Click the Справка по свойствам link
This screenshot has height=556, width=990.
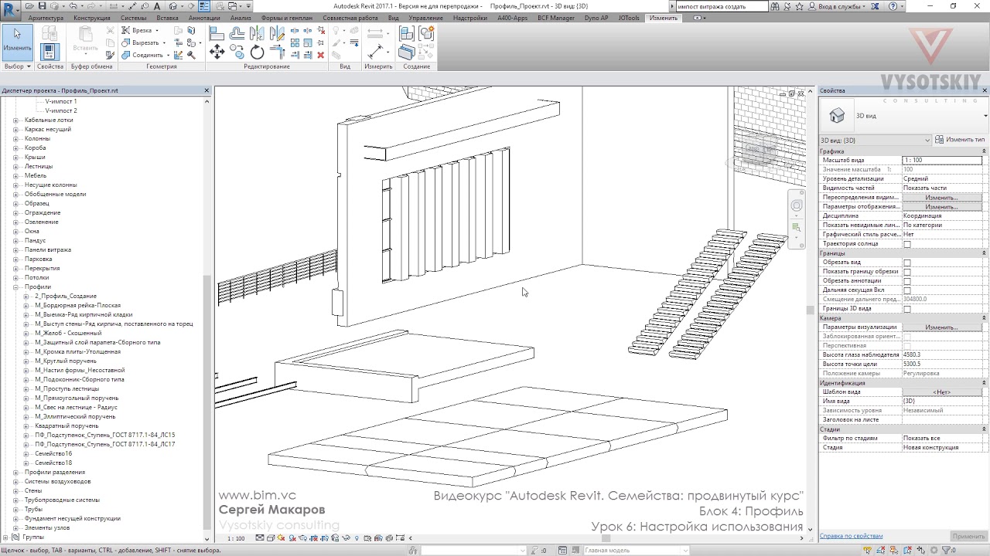[852, 536]
